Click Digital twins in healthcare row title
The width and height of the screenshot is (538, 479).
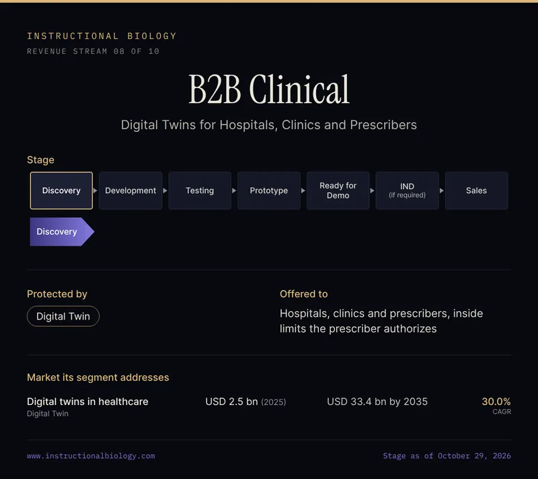87,402
